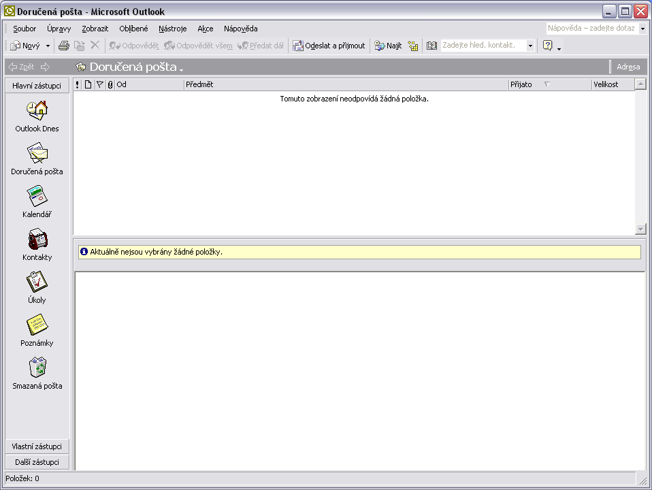Screen dimensions: 652x490
Task: Click message list scroll down arrow
Action: pyautogui.click(x=641, y=229)
